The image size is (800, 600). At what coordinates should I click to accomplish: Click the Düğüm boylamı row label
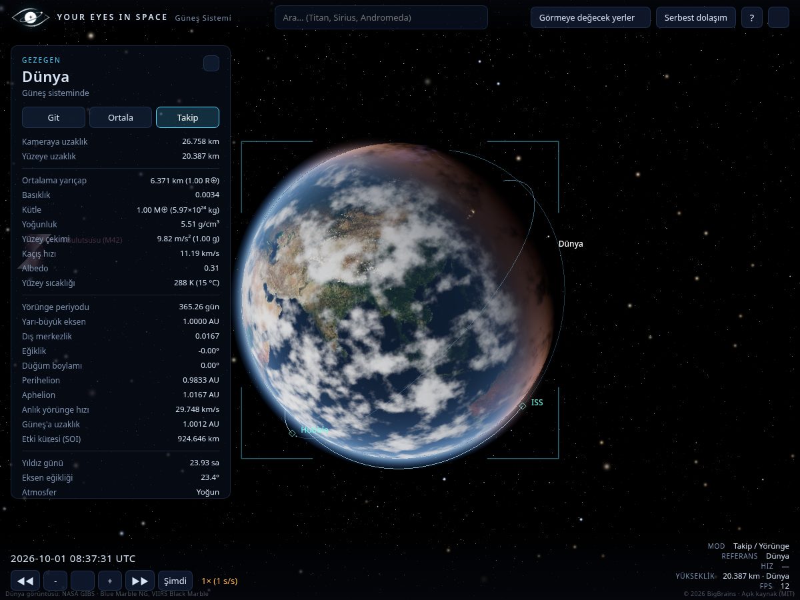52,365
